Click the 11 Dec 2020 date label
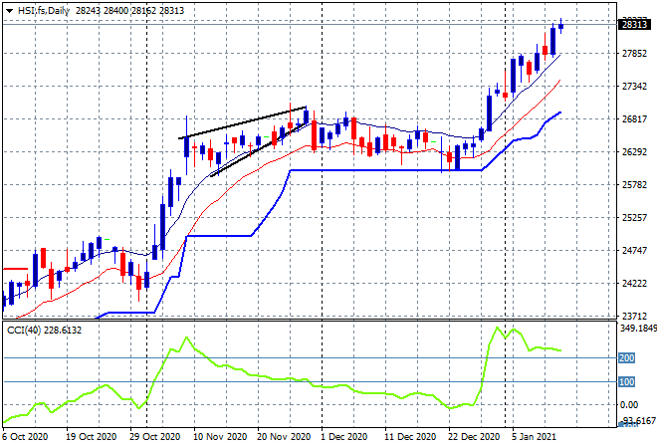This screenshot has height=448, width=657. pyautogui.click(x=410, y=437)
